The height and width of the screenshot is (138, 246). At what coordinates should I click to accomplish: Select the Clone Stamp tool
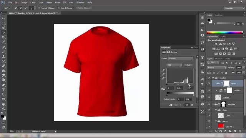pyautogui.click(x=3, y=56)
